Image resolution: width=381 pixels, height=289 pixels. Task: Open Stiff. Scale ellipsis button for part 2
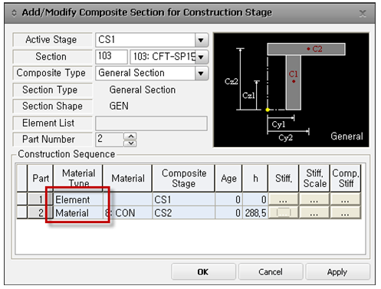[314, 212]
